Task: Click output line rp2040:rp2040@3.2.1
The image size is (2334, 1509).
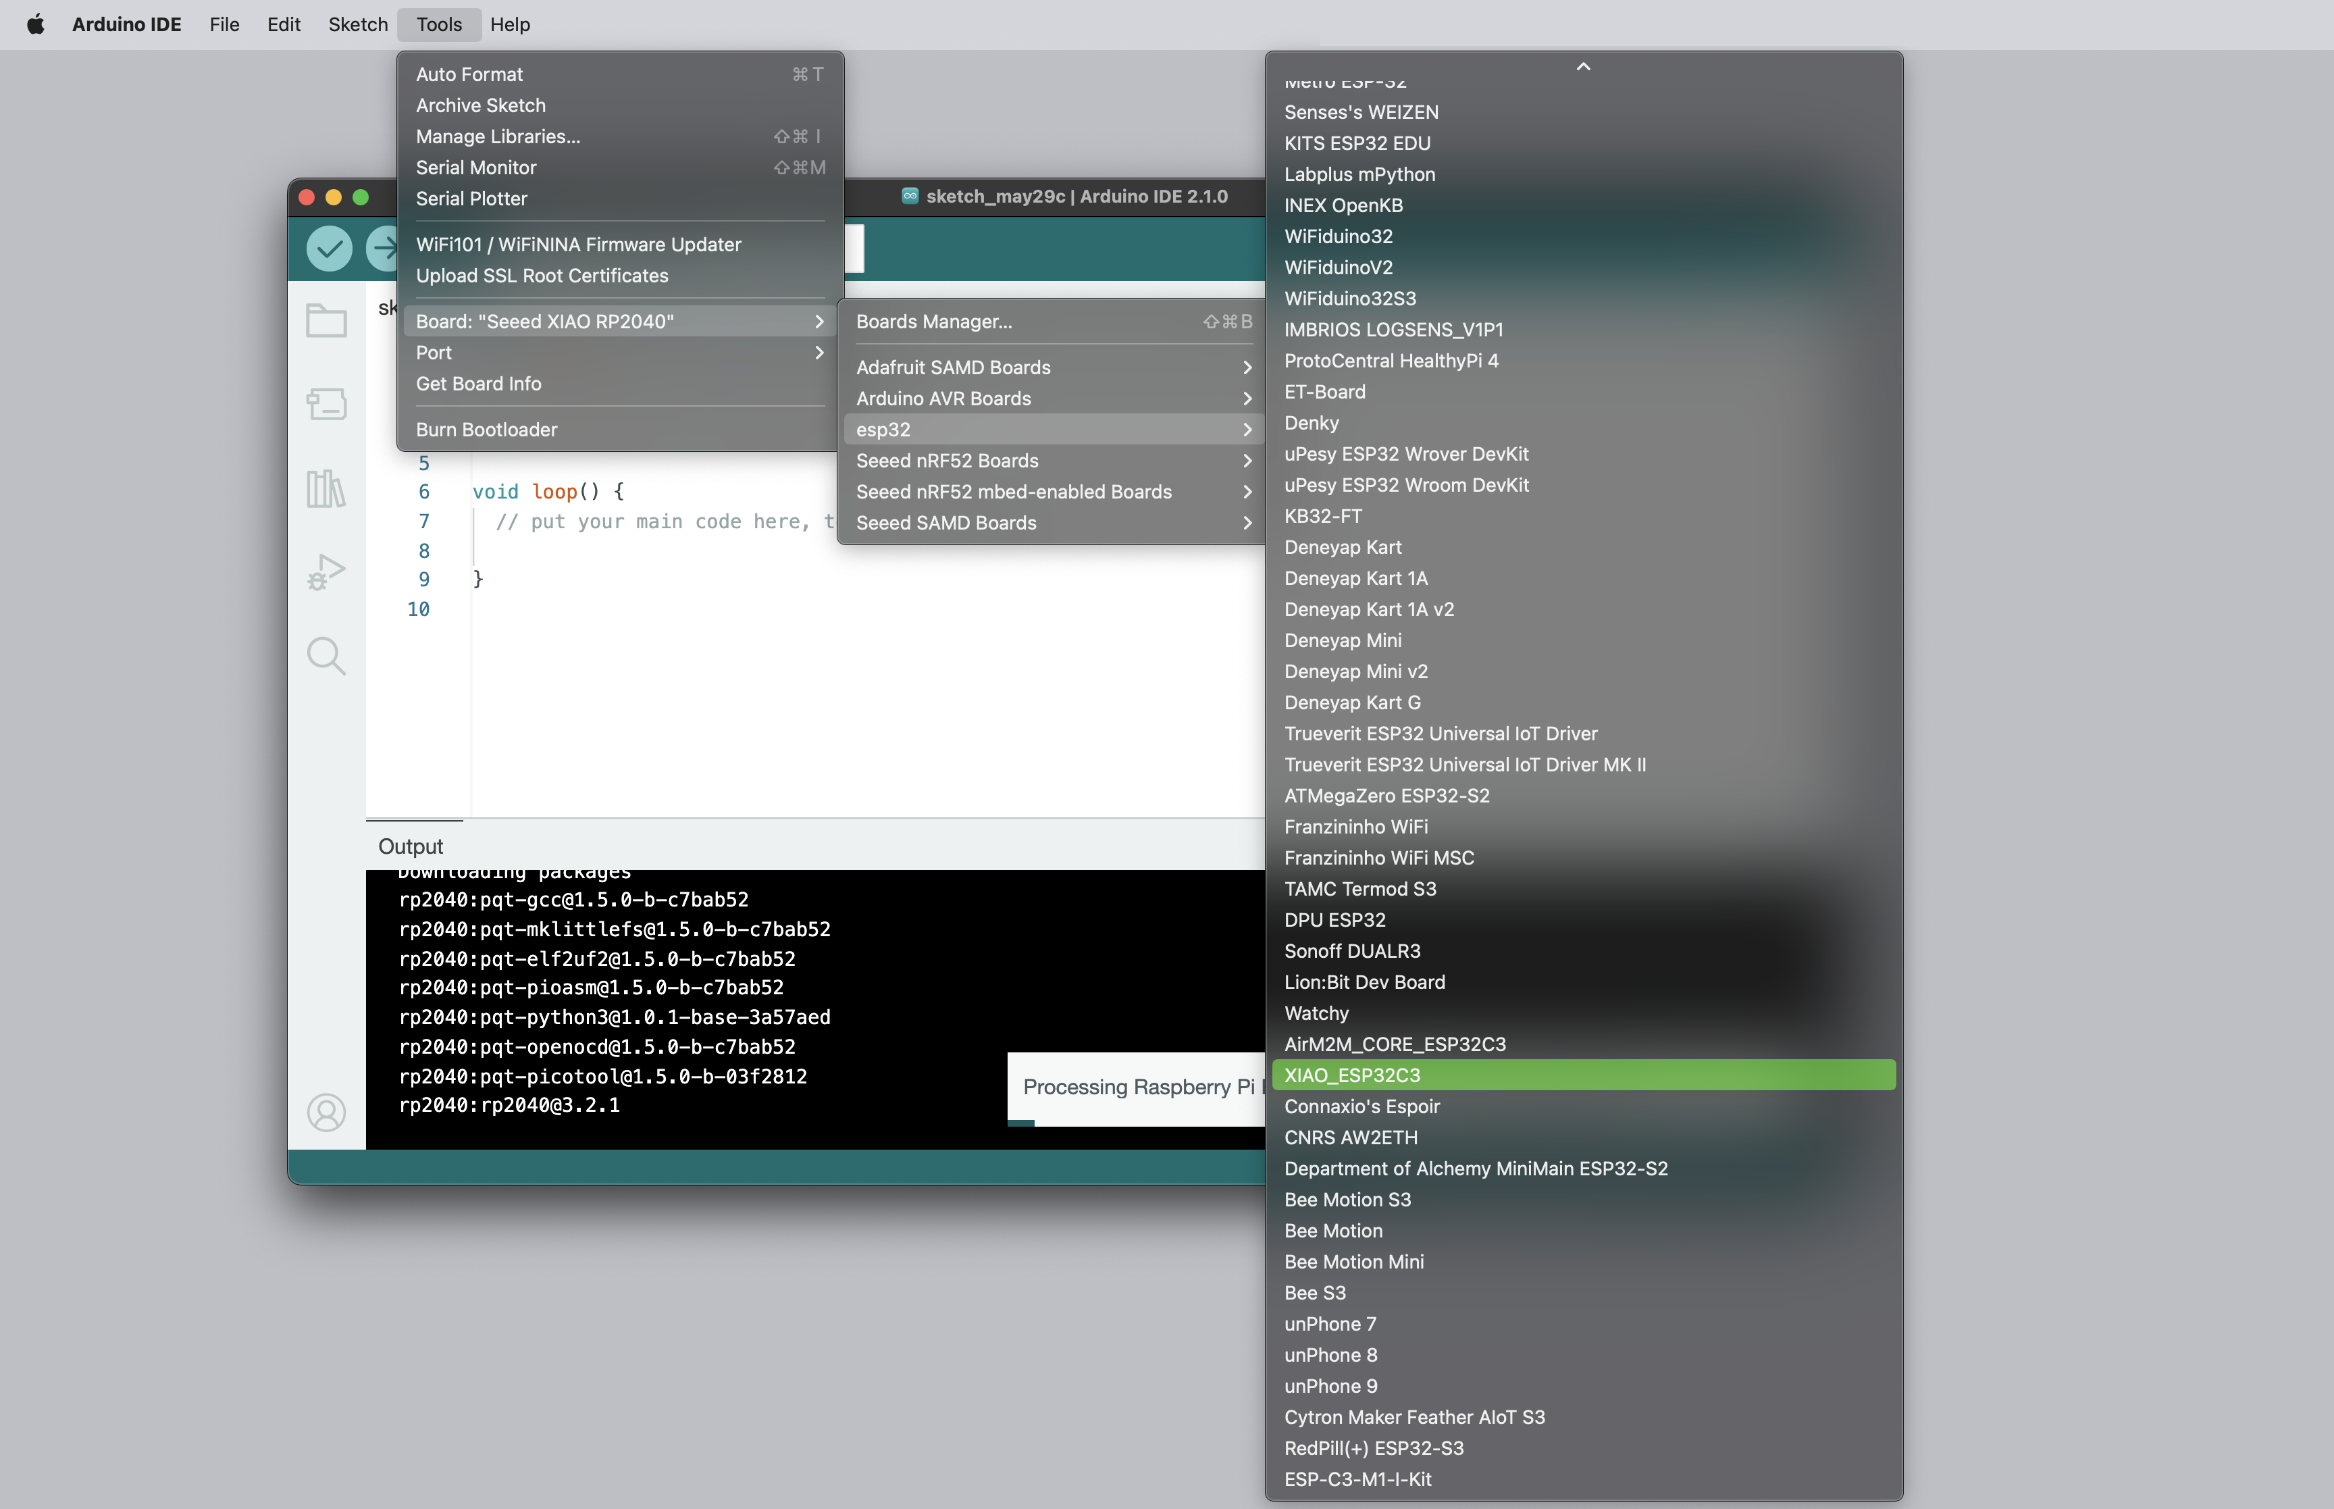Action: coord(509,1105)
